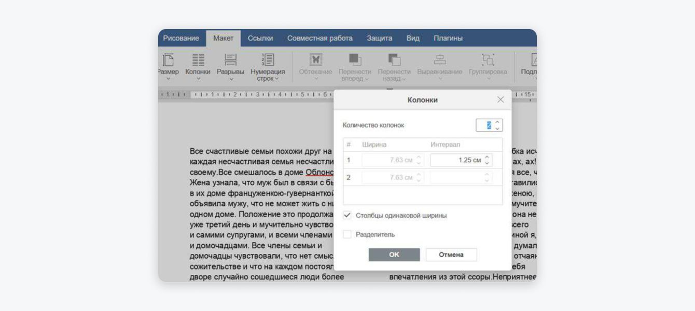695x311 pixels.
Task: Increase the 1.25 см interval stepper
Action: pyautogui.click(x=486, y=157)
